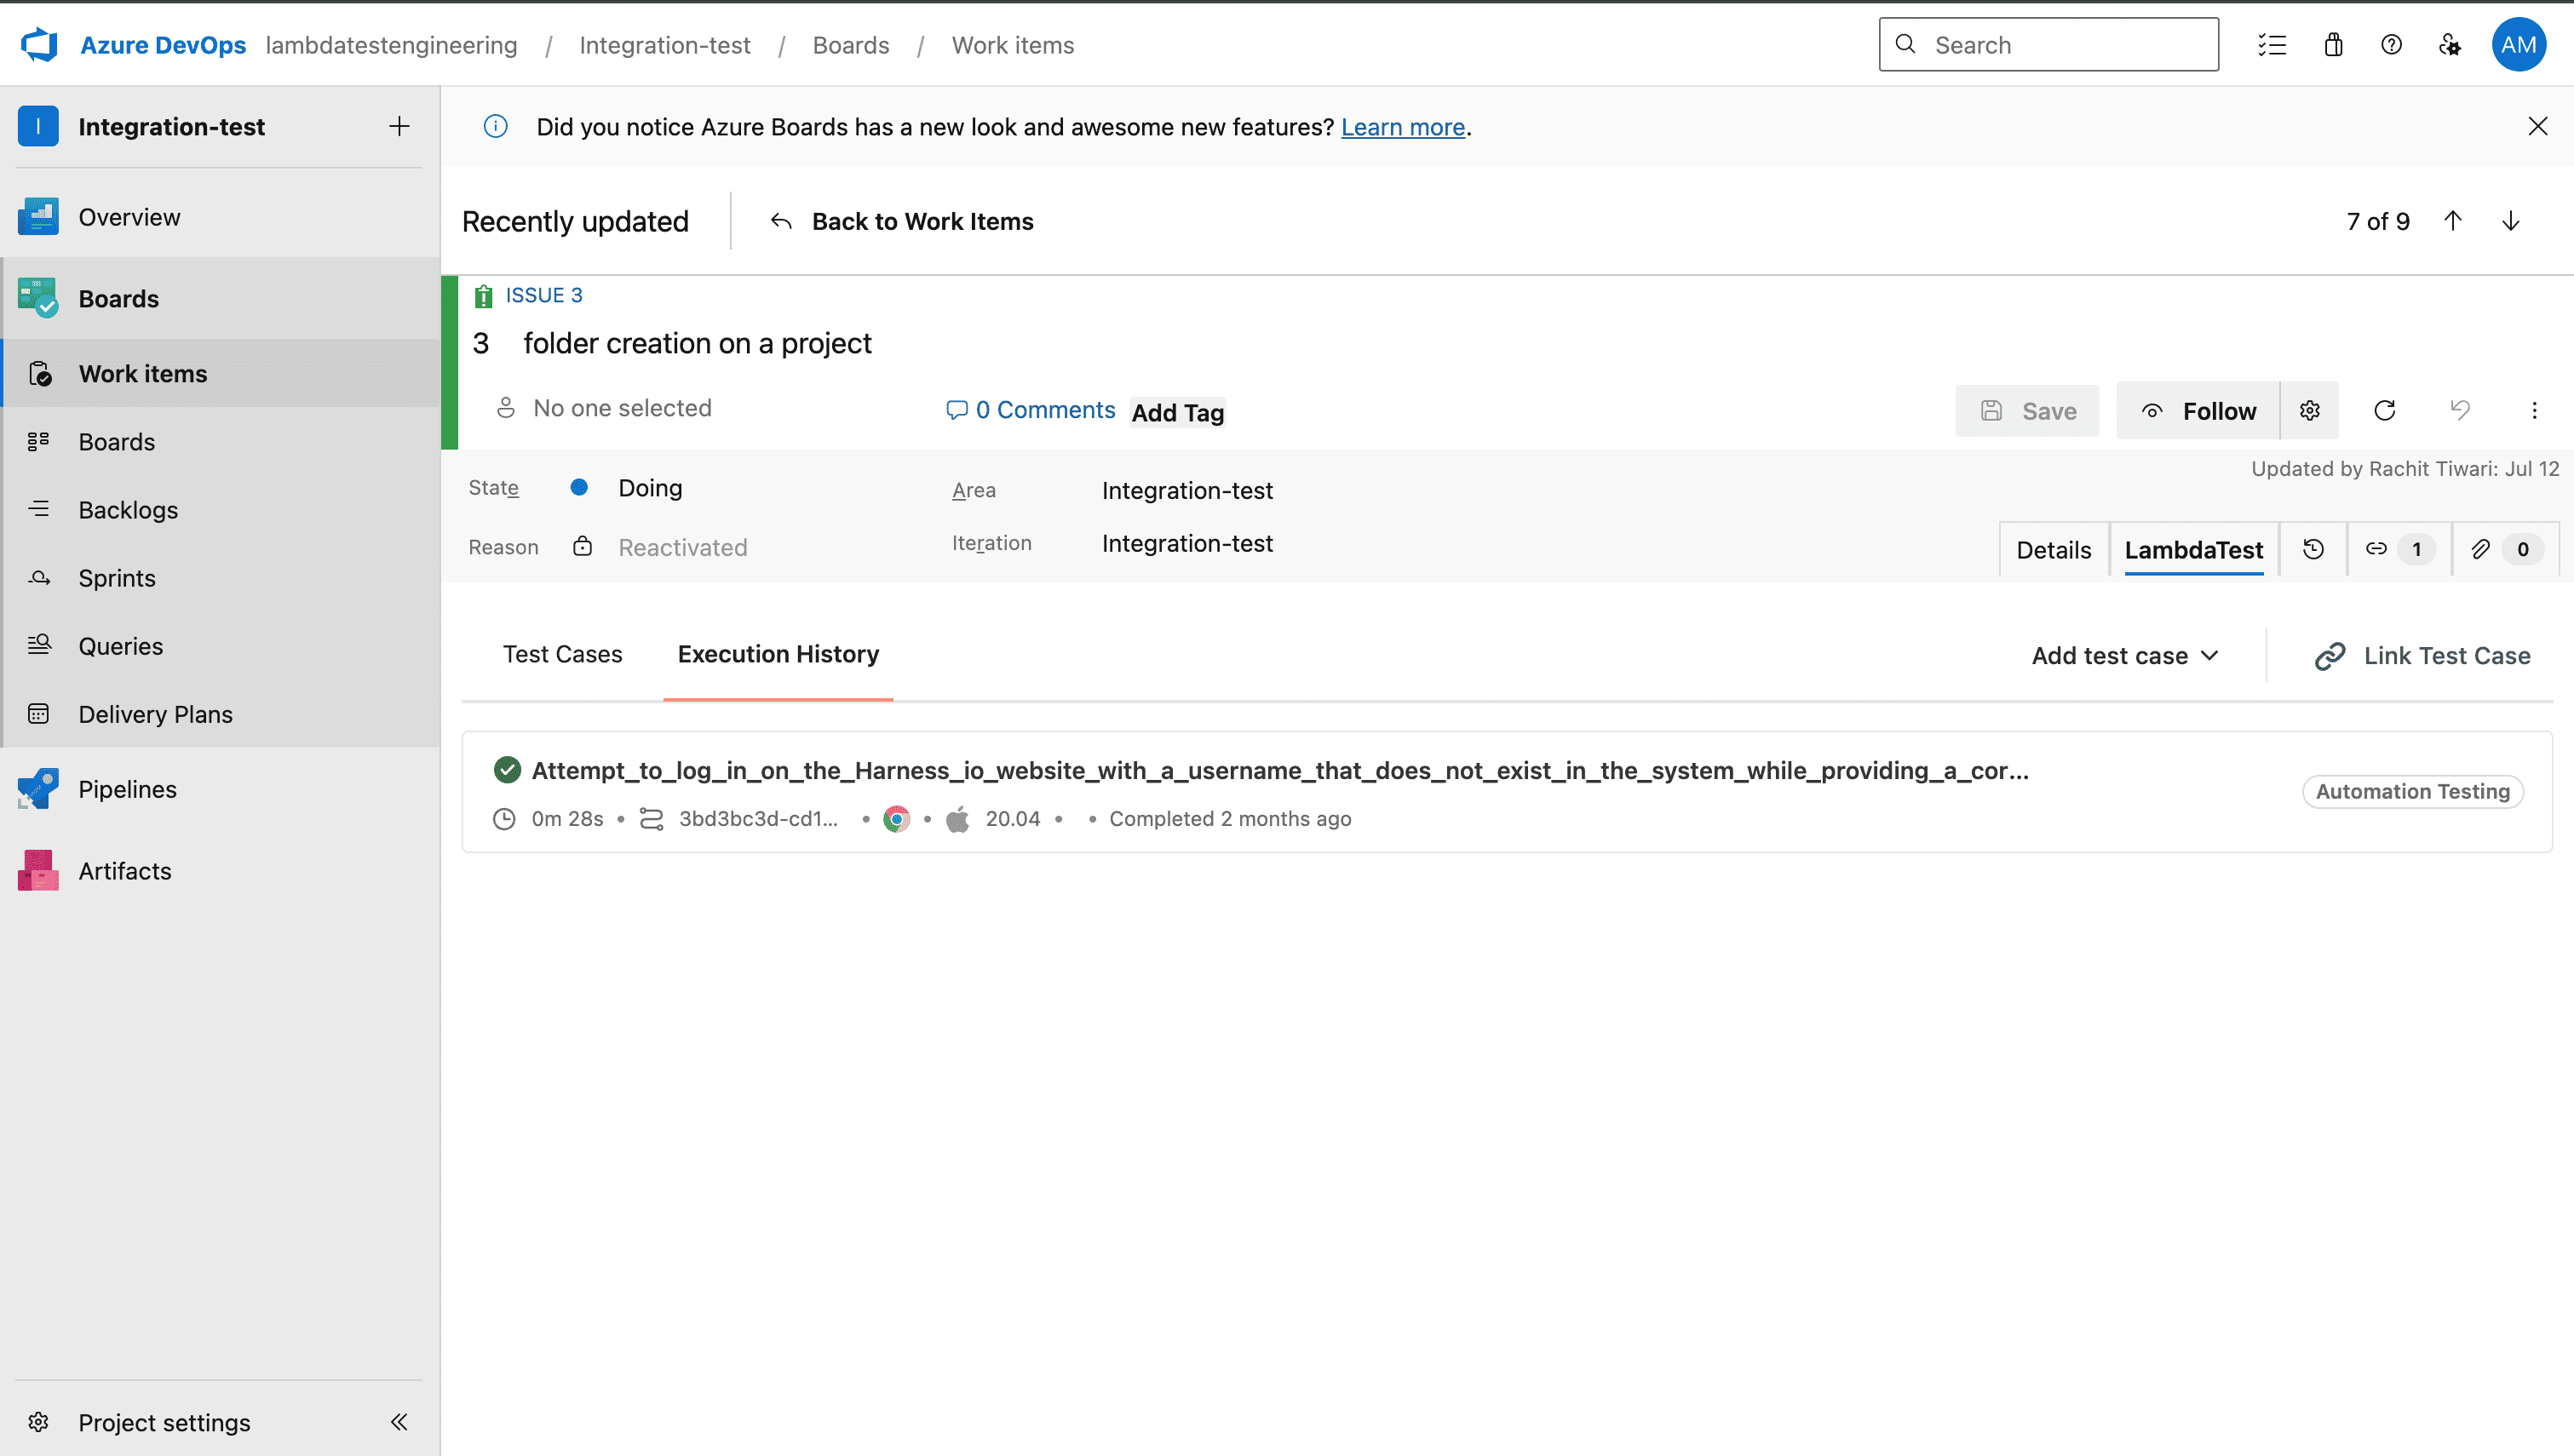Viewport: 2574px width, 1456px height.
Task: Open the work items list icon in header
Action: (x=2272, y=45)
